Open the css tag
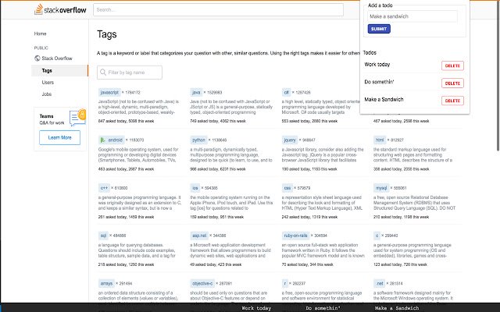The height and width of the screenshot is (312, 500). 287,188
